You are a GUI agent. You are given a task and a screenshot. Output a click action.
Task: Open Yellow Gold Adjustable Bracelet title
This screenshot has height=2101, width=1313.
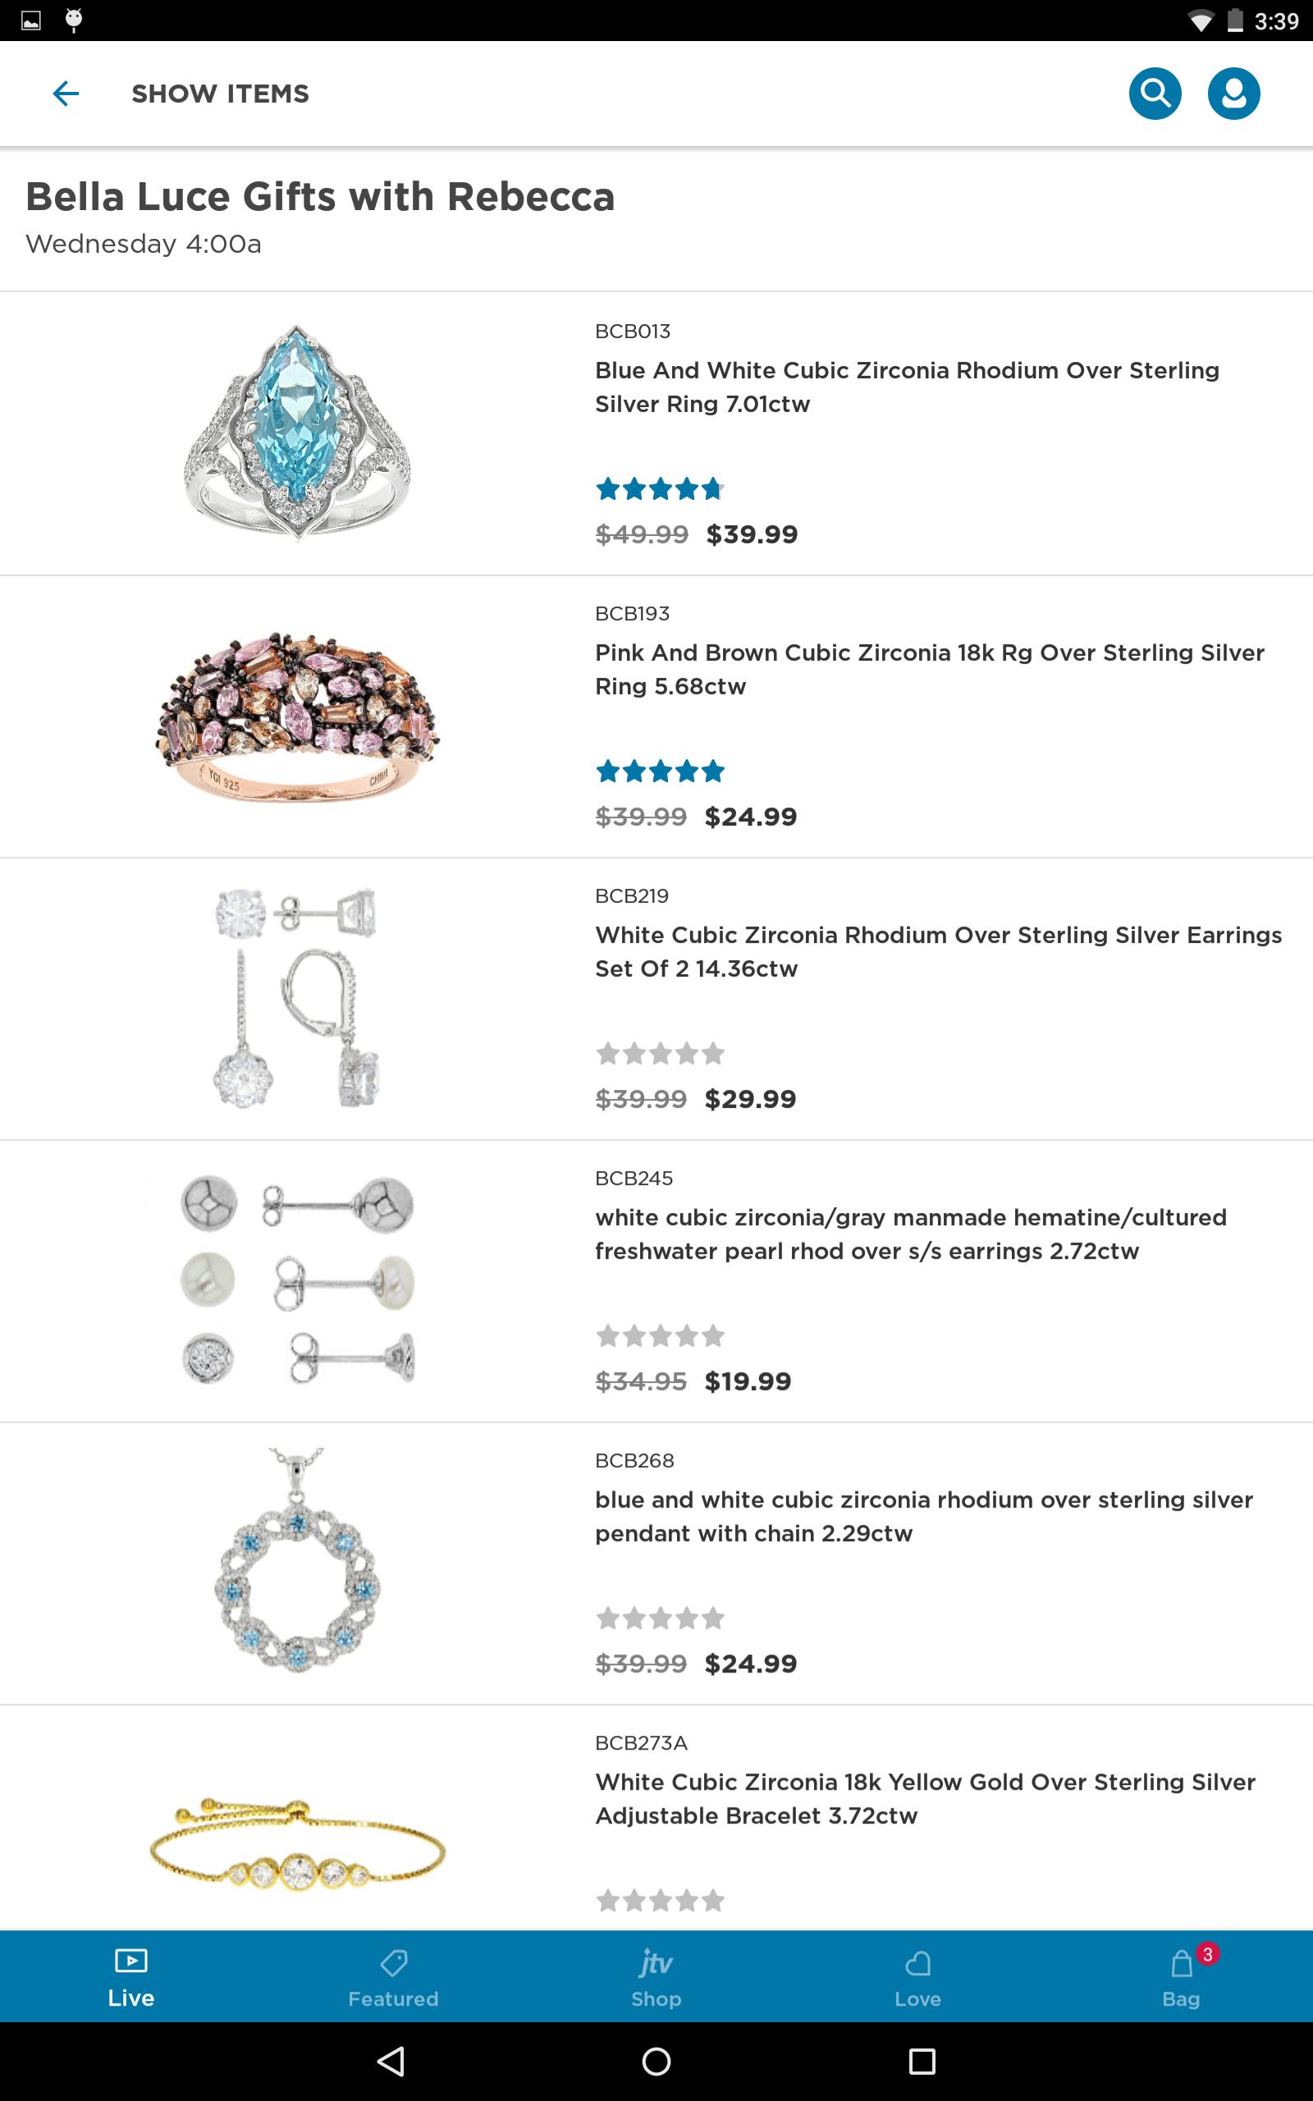click(x=925, y=1798)
